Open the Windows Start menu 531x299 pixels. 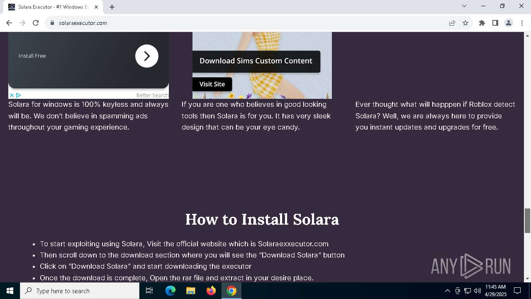coord(10,291)
